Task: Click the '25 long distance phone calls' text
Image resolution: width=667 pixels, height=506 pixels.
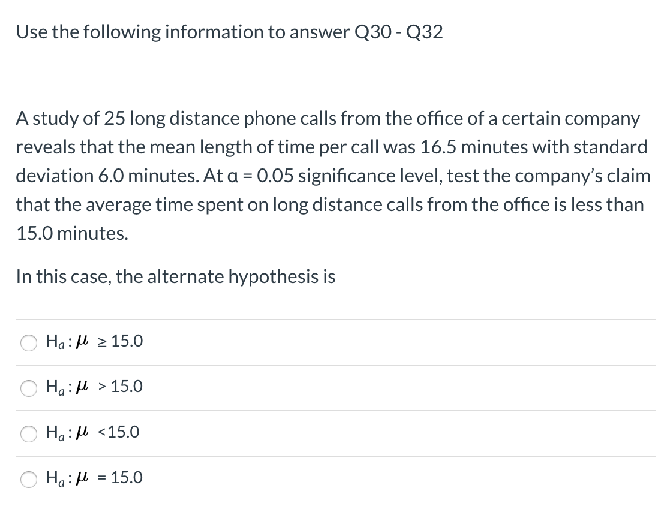Action: (222, 118)
